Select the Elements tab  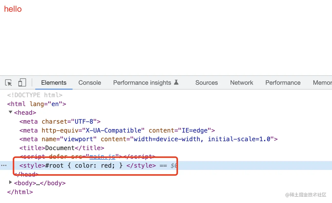click(54, 83)
